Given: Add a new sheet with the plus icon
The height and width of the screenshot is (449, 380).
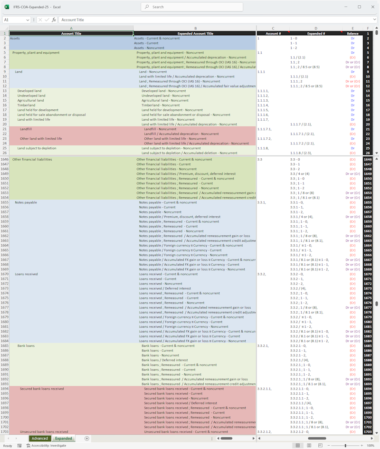Looking at the screenshot, I should pos(87,439).
